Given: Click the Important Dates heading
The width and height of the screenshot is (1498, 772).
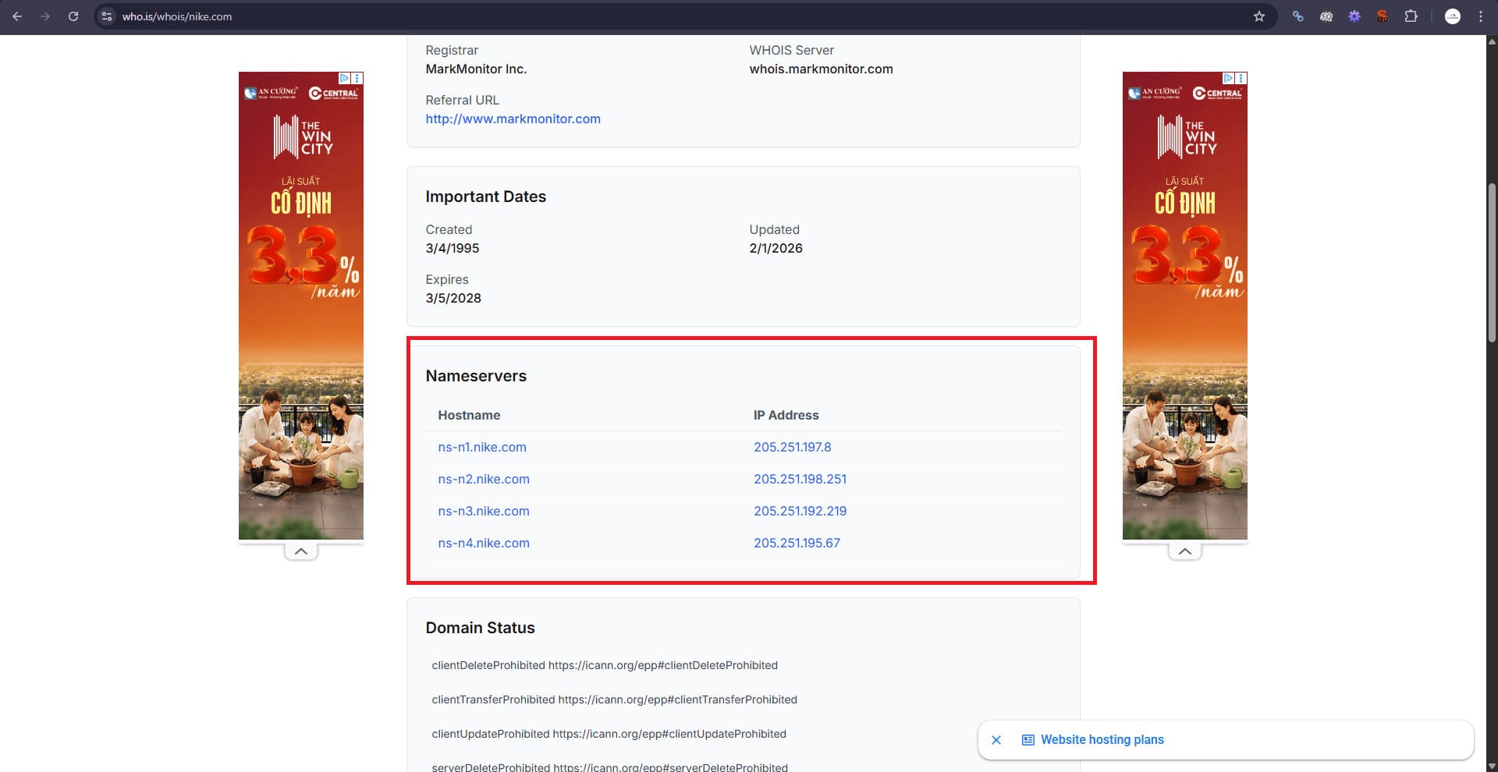Looking at the screenshot, I should pos(485,197).
